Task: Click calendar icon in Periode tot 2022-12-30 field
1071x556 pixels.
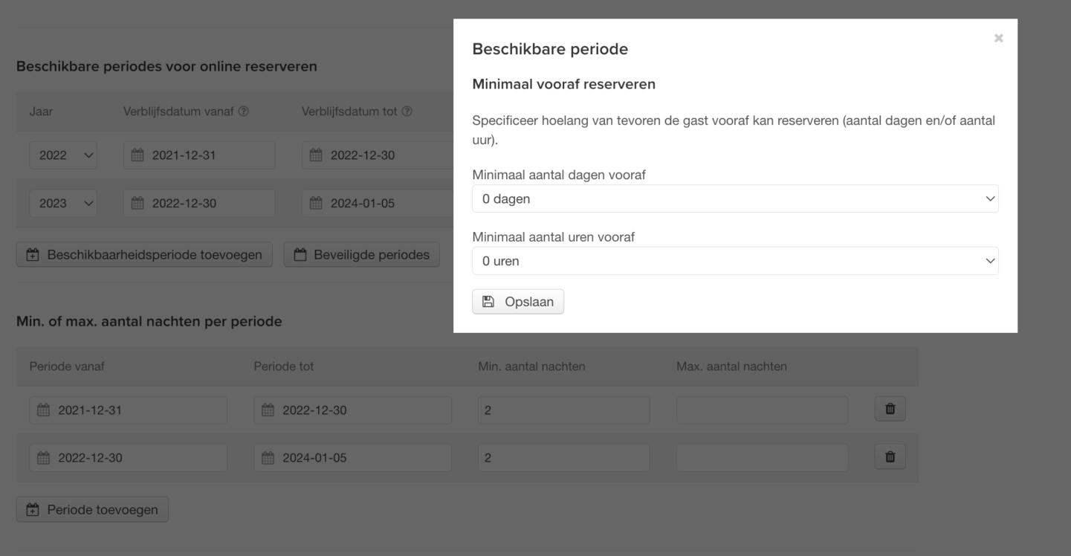Action: click(268, 410)
